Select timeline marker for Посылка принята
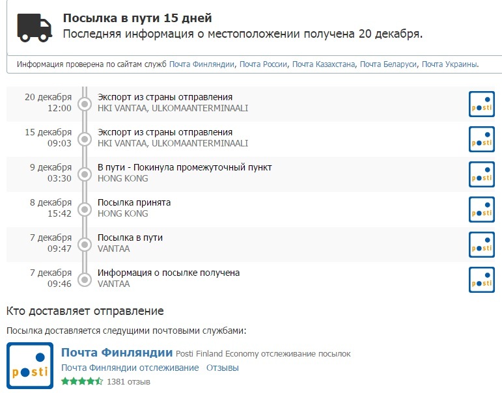Viewport: 502px width, 393px height. click(85, 210)
